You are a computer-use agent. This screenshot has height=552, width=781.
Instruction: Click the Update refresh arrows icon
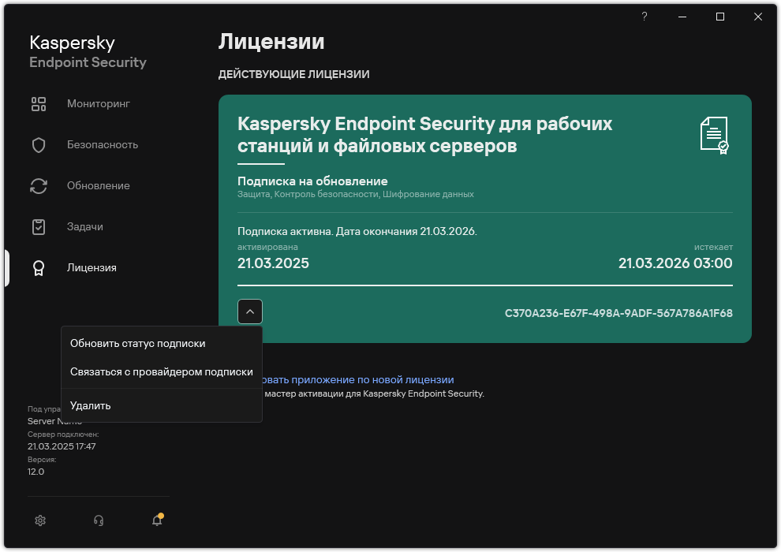point(39,186)
